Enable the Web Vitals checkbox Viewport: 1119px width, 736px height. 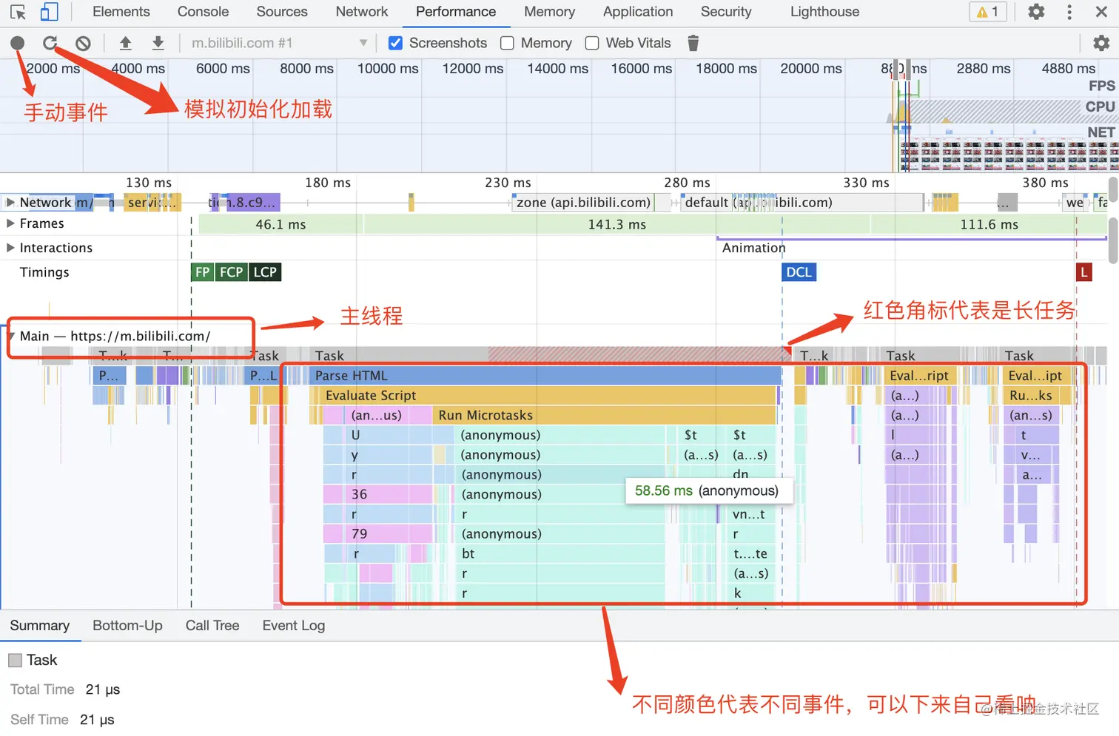[592, 43]
